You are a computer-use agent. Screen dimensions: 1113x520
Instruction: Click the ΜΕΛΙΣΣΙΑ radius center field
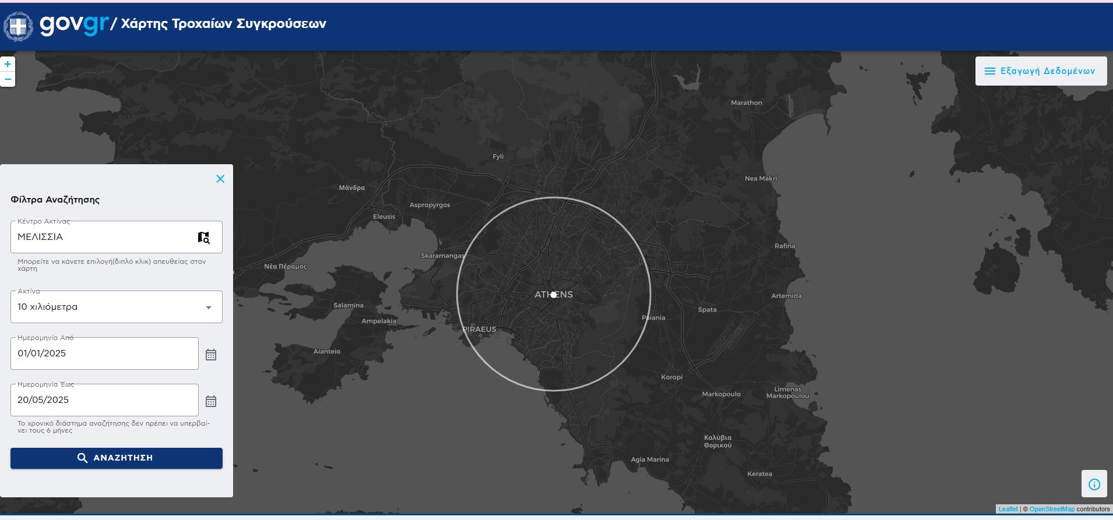tap(102, 237)
